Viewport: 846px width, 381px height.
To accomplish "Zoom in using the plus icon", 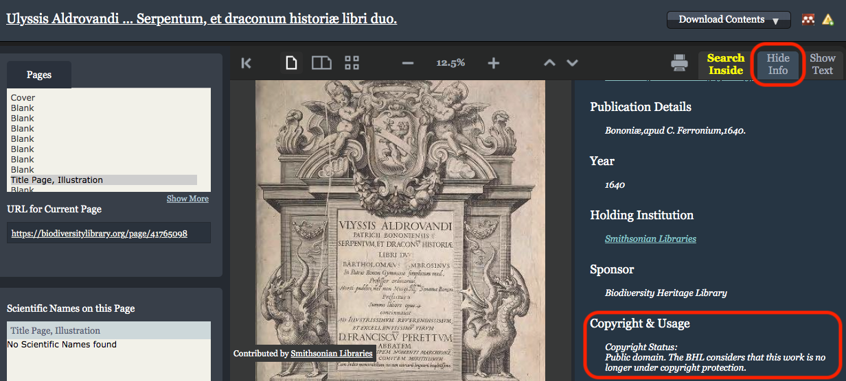I will tap(493, 63).
